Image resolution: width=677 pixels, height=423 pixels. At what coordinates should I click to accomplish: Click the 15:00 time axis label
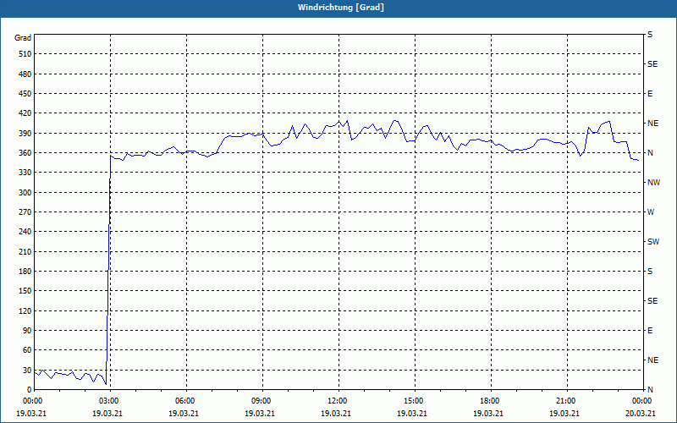415,401
